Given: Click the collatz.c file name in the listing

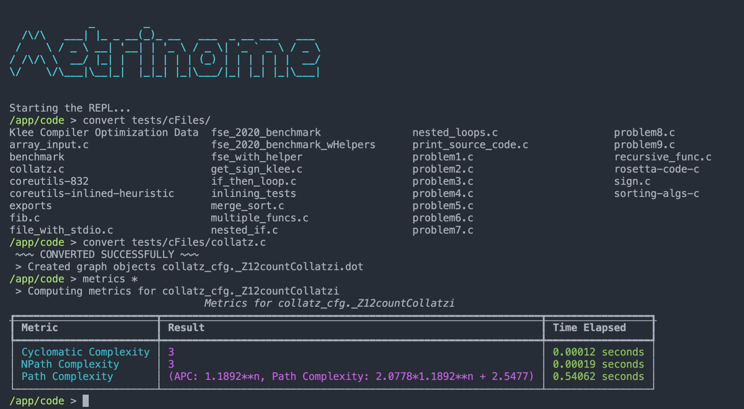Looking at the screenshot, I should 37,169.
